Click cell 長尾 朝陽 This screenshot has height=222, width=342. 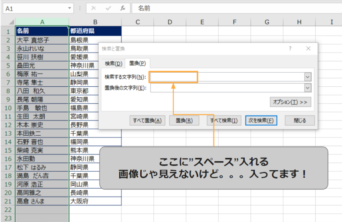(x=42, y=99)
